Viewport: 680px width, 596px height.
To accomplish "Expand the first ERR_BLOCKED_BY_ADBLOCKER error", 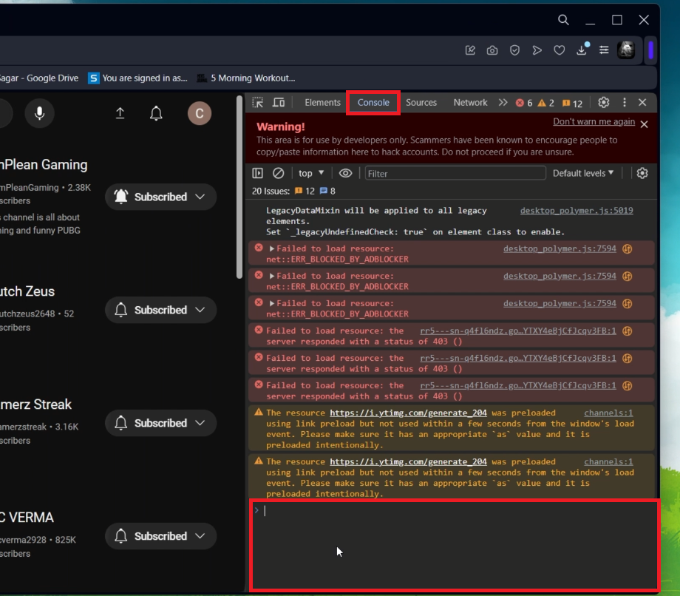I will click(x=272, y=249).
